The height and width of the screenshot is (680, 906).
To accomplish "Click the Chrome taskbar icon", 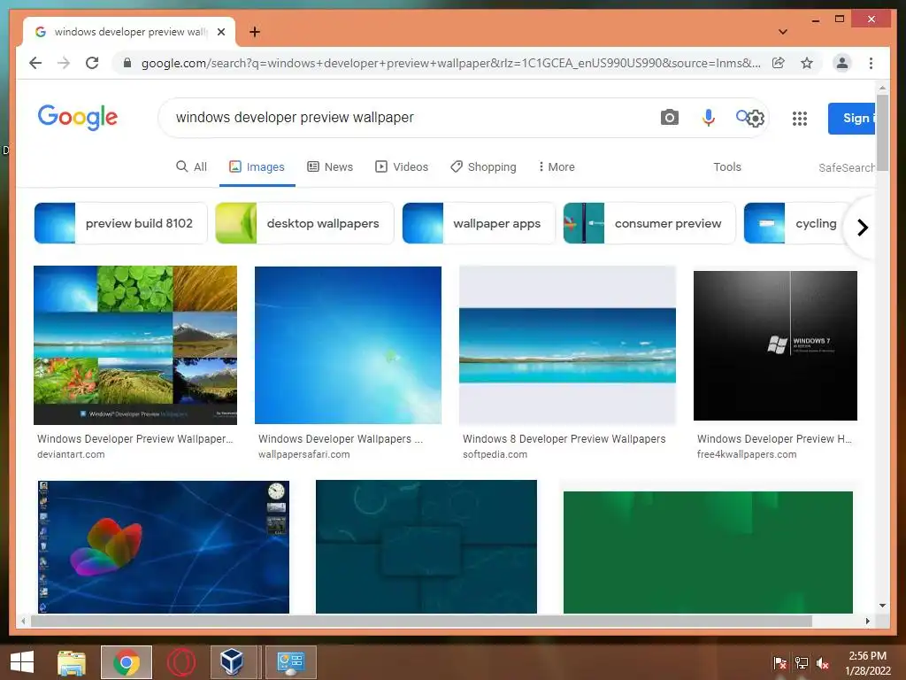I will click(127, 662).
